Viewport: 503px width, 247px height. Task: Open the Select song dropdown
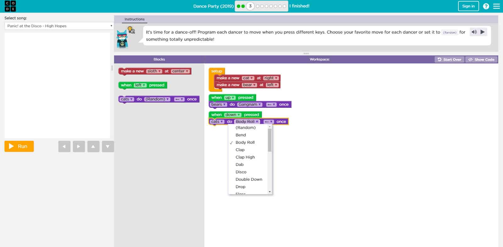59,26
